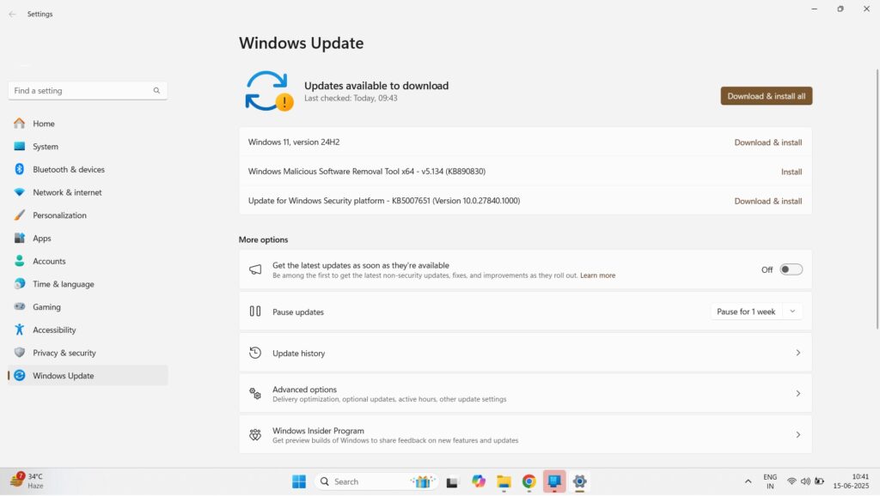This screenshot has height=496, width=880.
Task: Click the Settings gear icon on taskbar
Action: 580,481
